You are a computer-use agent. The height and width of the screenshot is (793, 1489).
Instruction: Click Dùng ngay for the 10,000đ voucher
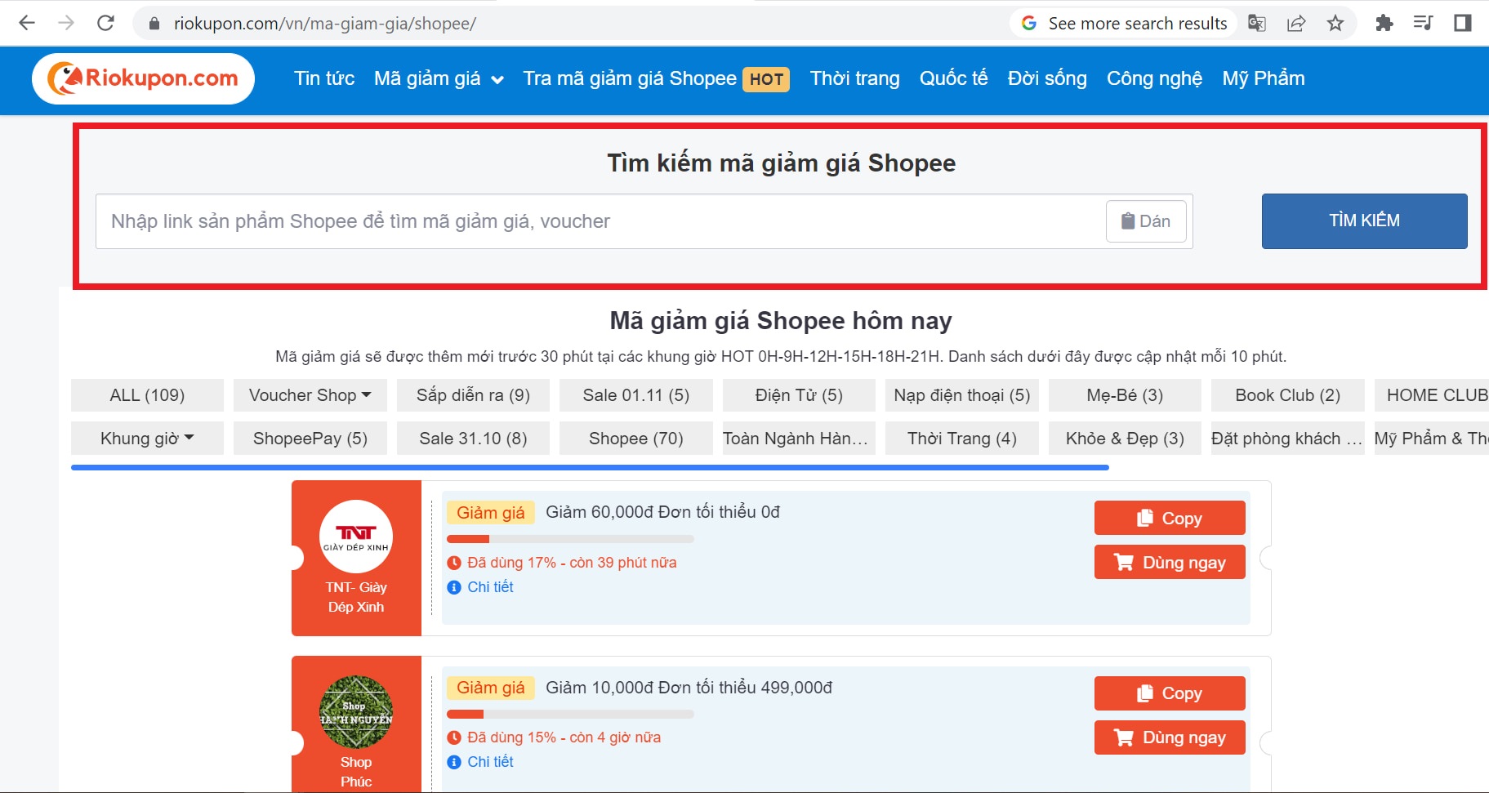(x=1169, y=737)
